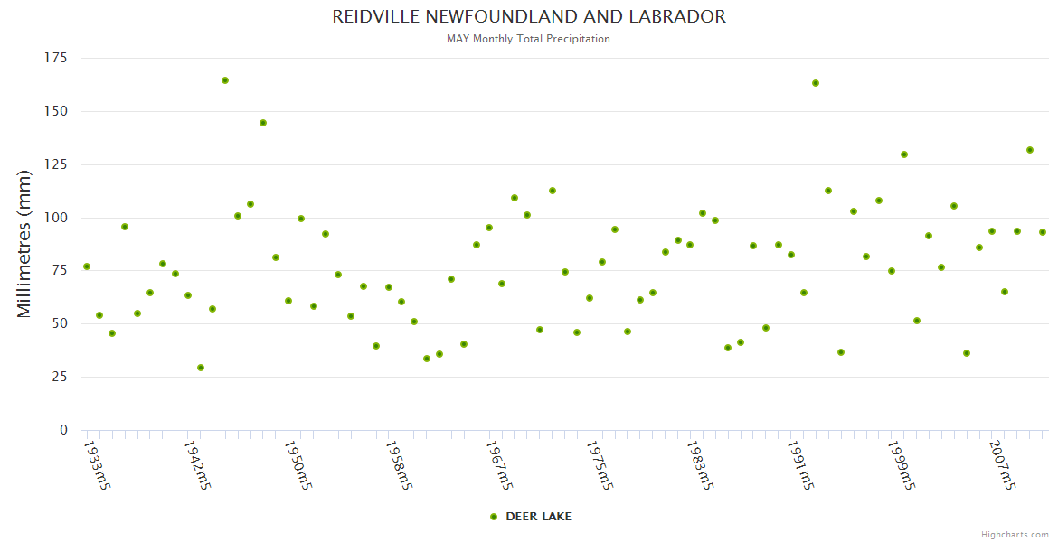The image size is (1058, 542).
Task: Click the REIDVILLE NEWFOUNDLAND AND LABRADOR chart title
Action: coord(529,17)
